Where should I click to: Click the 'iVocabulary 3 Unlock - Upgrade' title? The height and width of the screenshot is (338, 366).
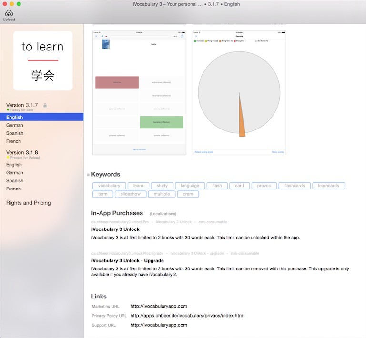[x=127, y=260]
